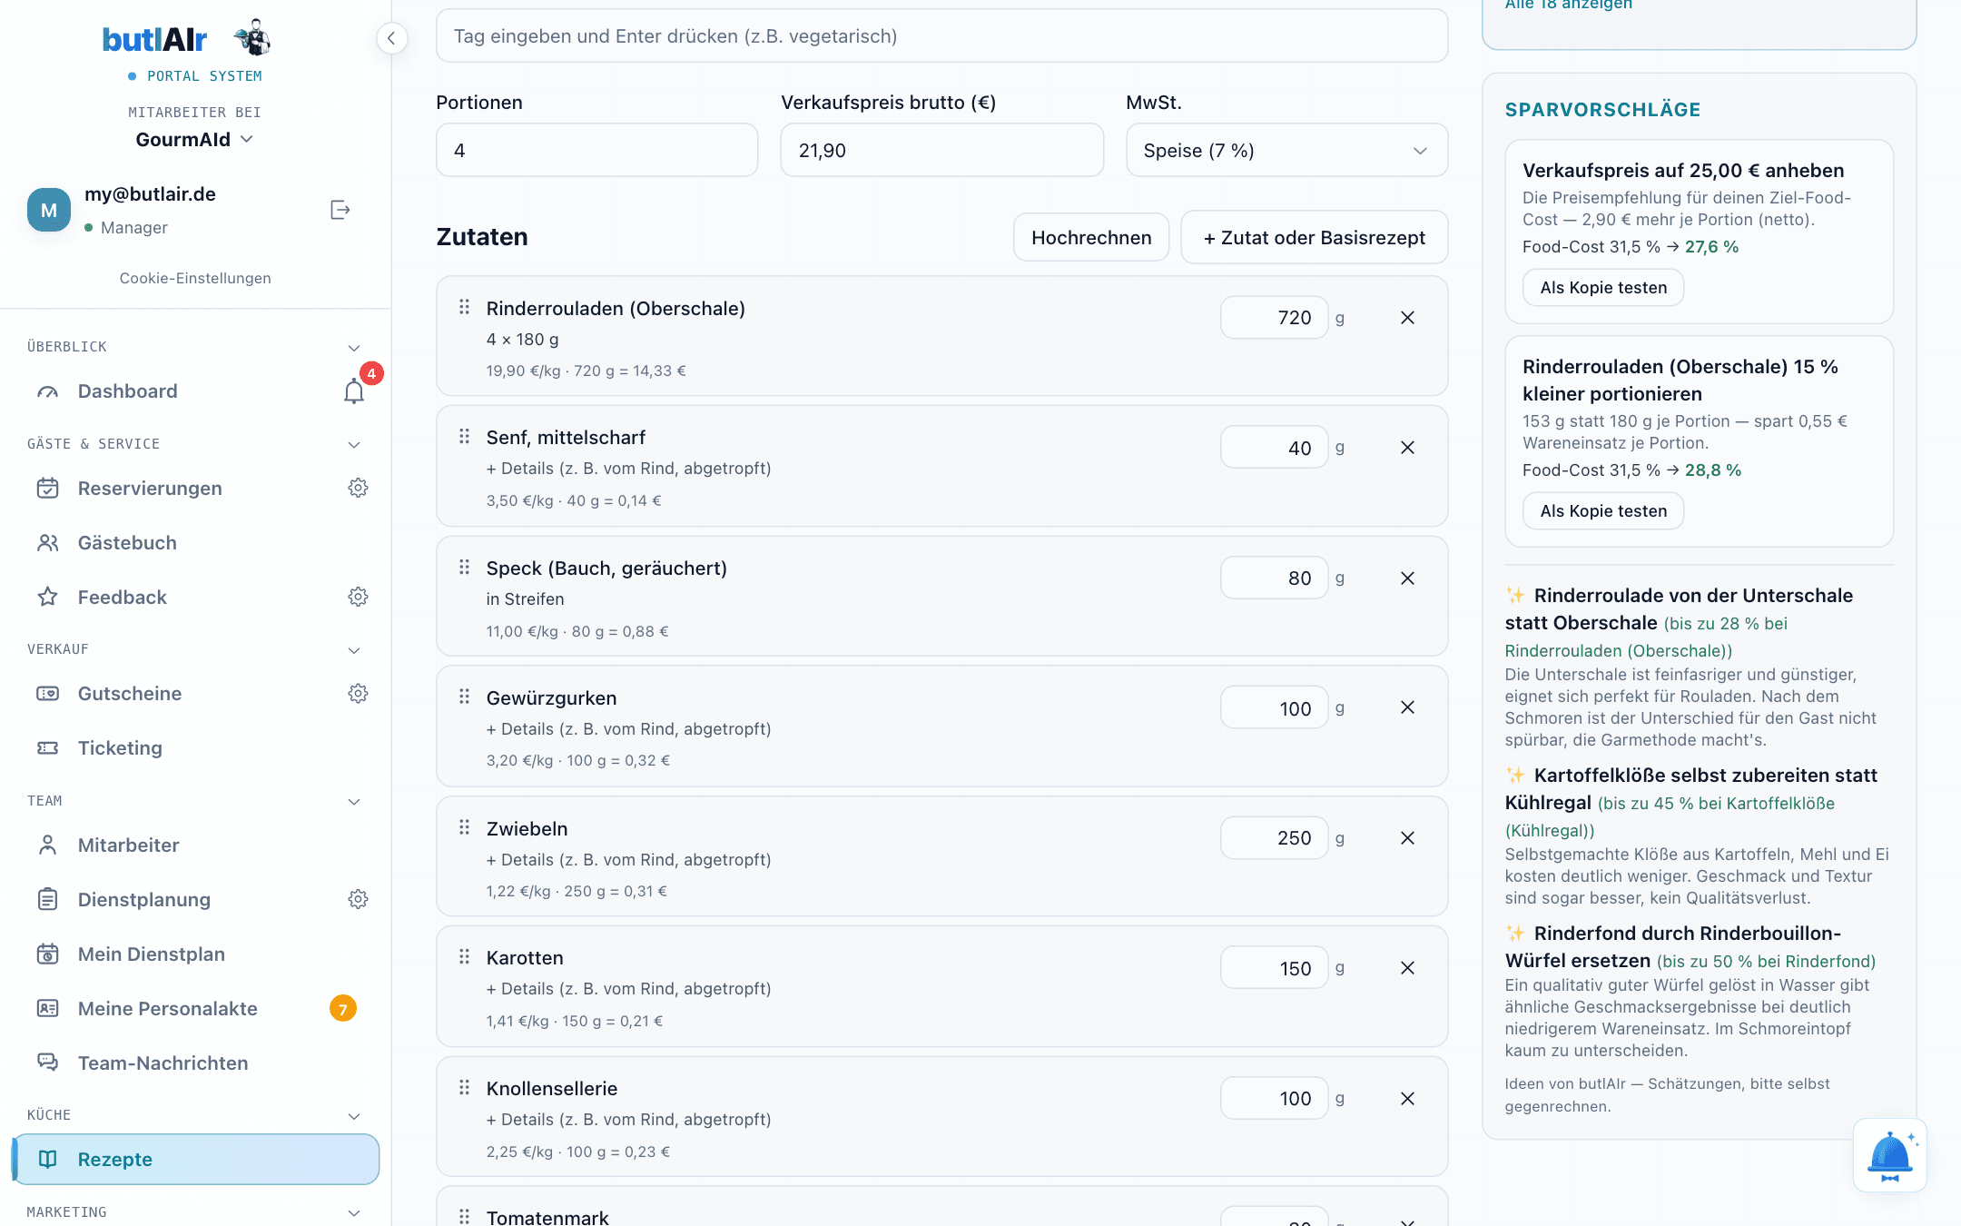
Task: Click the Portionen input field
Action: click(x=596, y=151)
